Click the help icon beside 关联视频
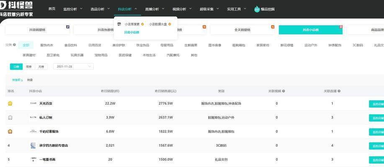The height and width of the screenshot is (167, 384). [283, 91]
